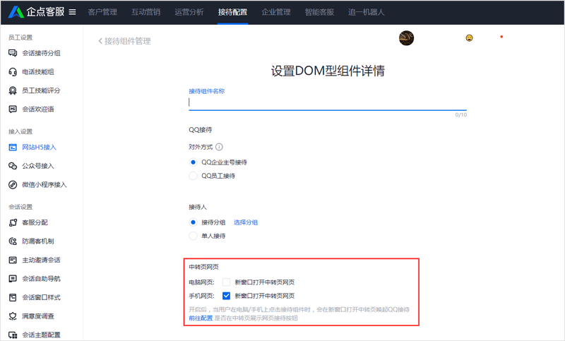
Task: Open the 互动营销 top menu
Action: pyautogui.click(x=146, y=12)
